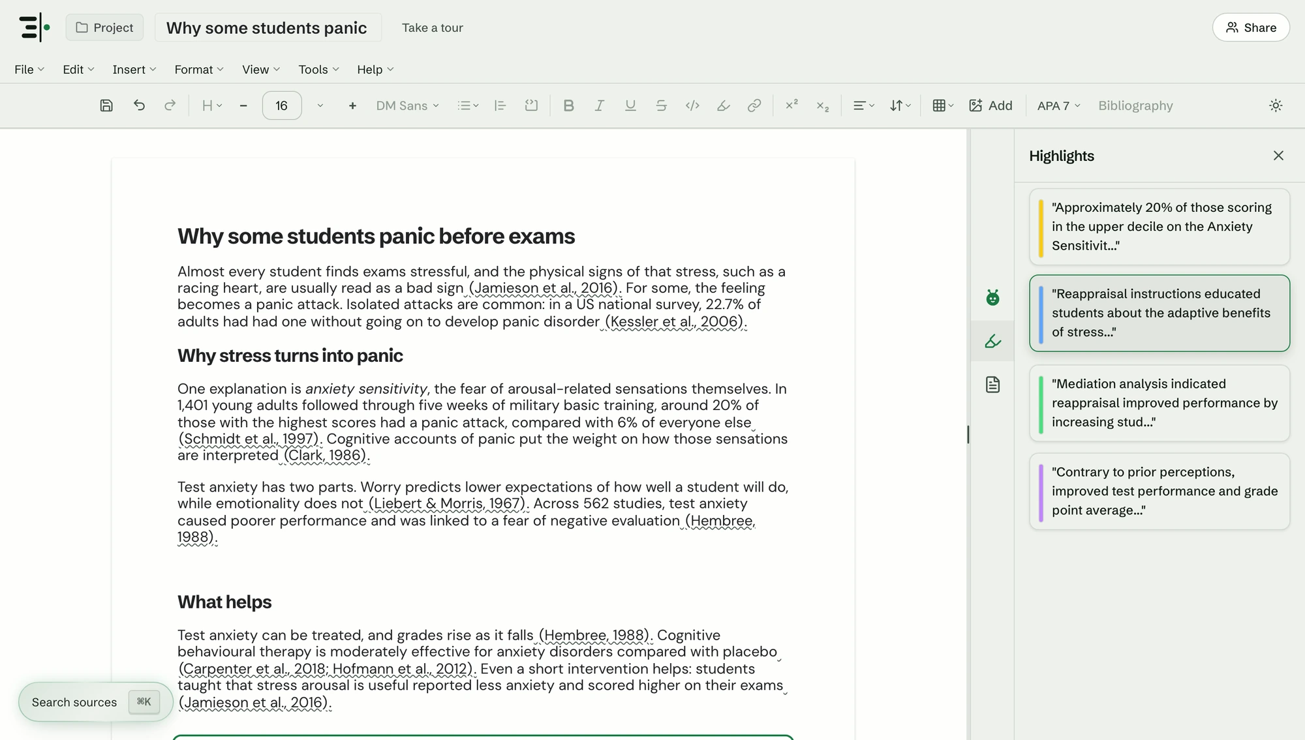The image size is (1305, 740).
Task: Open the font size dropdown arrow
Action: pos(320,106)
